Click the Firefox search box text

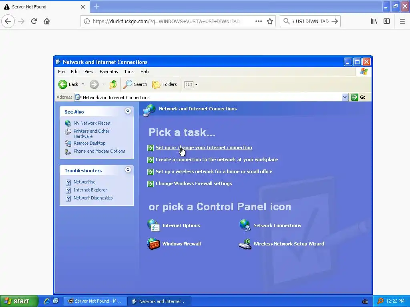[x=310, y=22]
